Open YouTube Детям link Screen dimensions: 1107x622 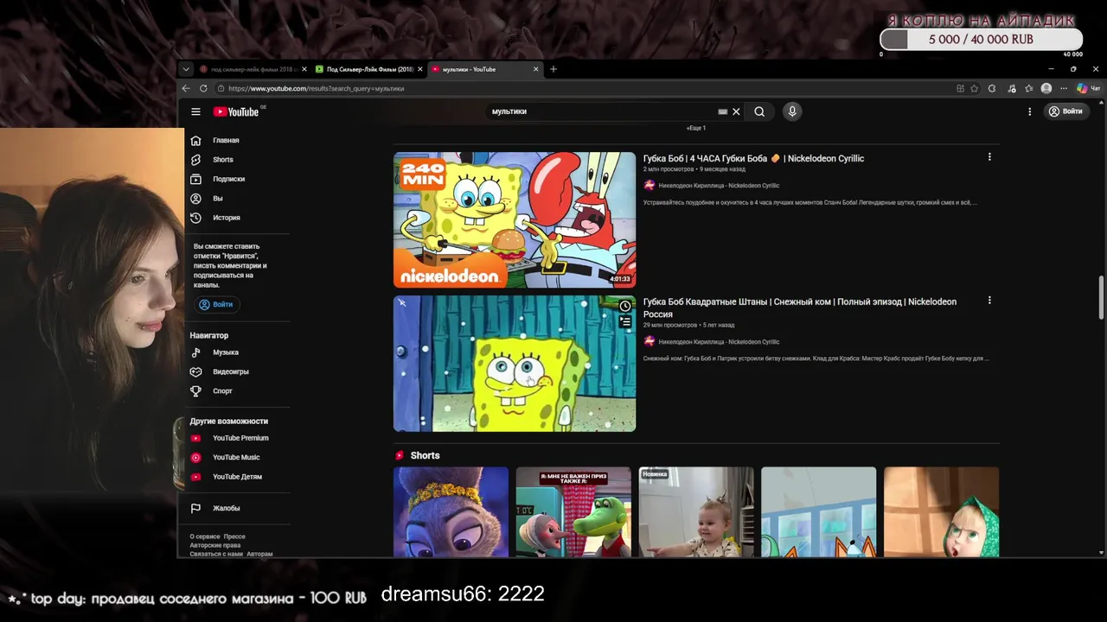tap(238, 477)
